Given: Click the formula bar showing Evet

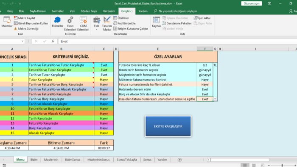Looking at the screenshot, I should pyautogui.click(x=177, y=41).
